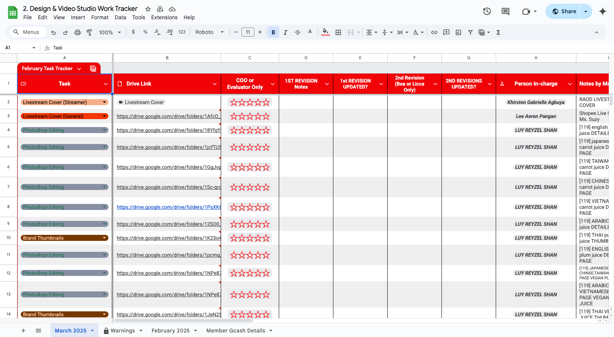The height and width of the screenshot is (337, 614).
Task: Click the Create a filter icon
Action: tap(470, 32)
